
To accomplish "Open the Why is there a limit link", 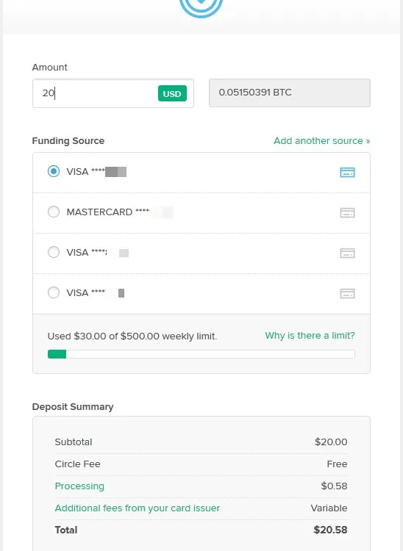I will [x=310, y=336].
